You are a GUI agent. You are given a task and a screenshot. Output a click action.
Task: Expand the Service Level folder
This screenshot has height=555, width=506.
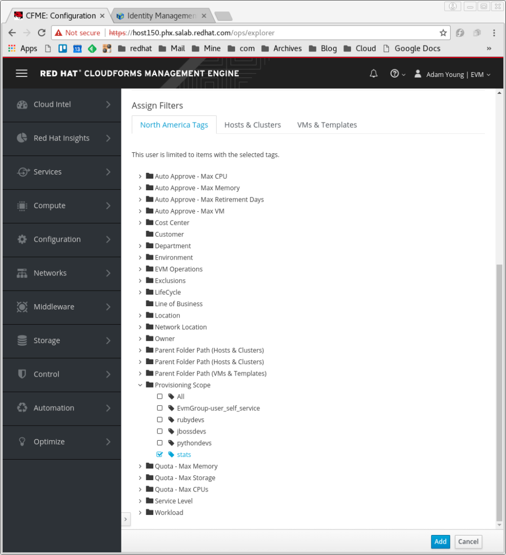[x=140, y=501]
